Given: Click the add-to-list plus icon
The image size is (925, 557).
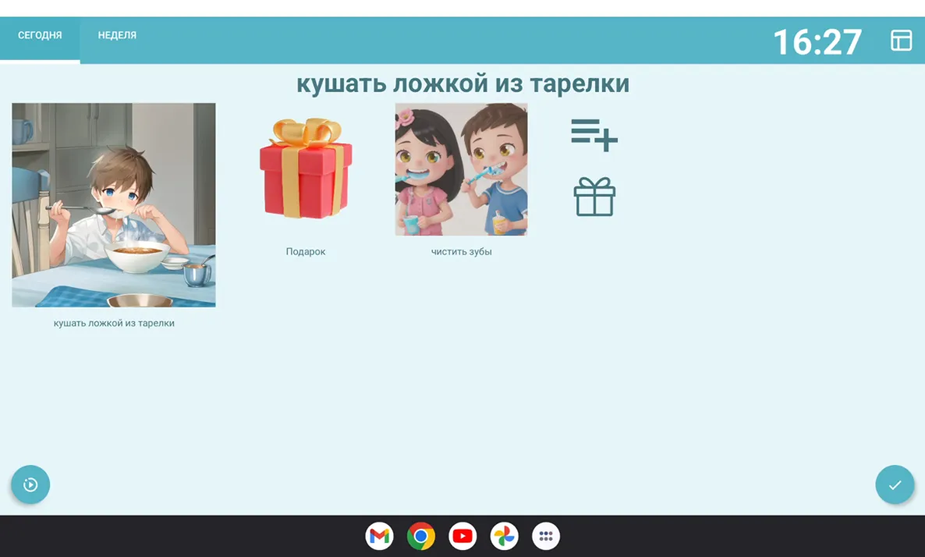Looking at the screenshot, I should pos(594,135).
